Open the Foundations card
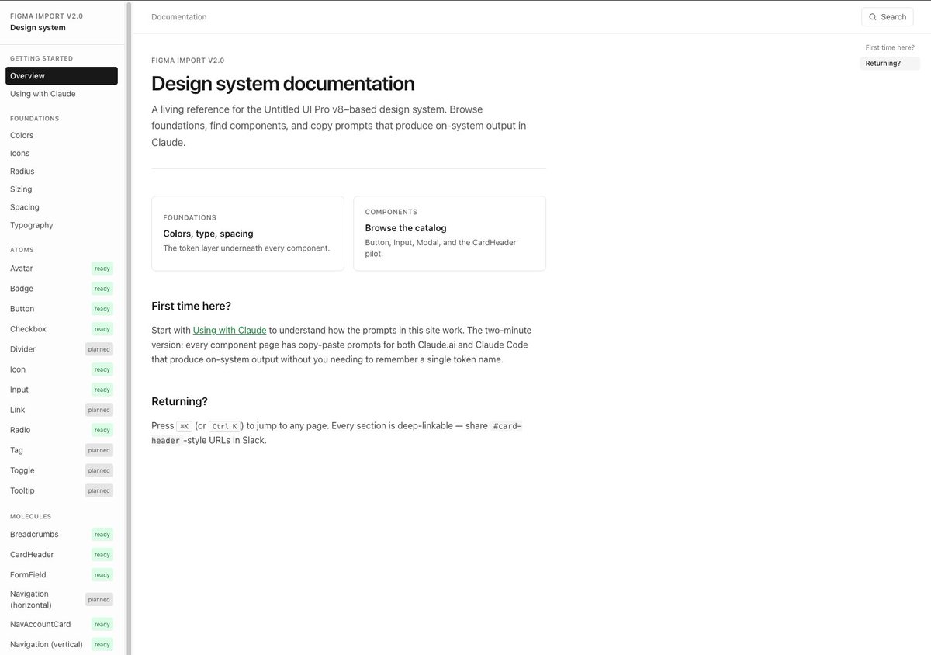The image size is (931, 655). tap(247, 234)
